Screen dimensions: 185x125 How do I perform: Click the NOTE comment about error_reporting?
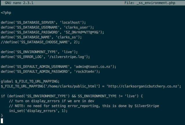click(84, 106)
